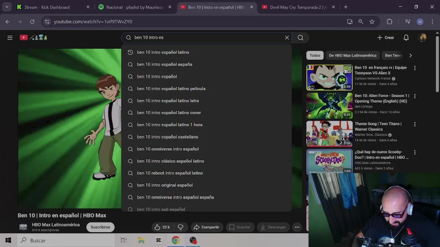
Task: Open the Chrome three-dot menu
Action: click(x=432, y=22)
